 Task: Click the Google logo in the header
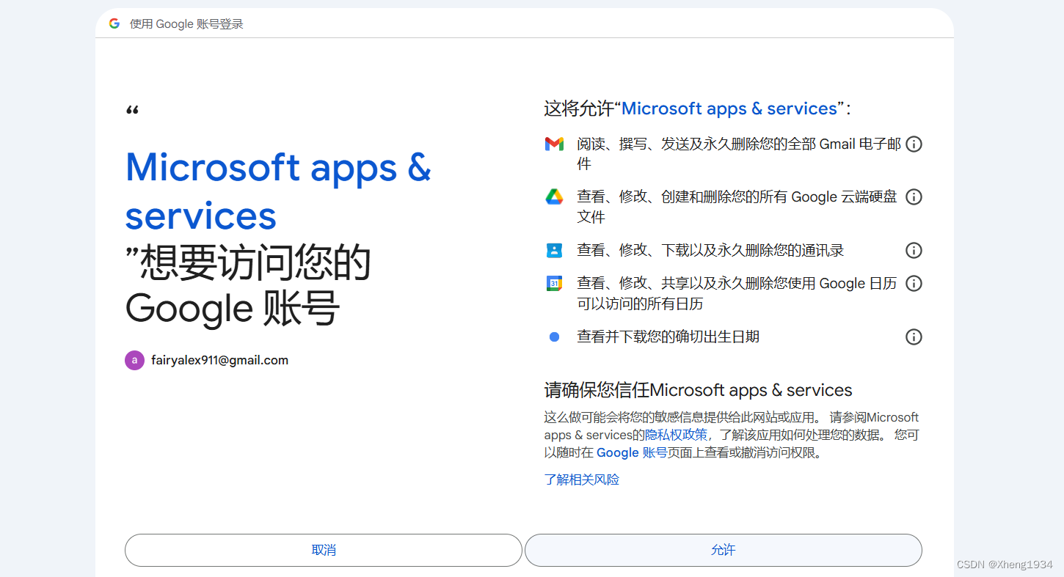114,23
